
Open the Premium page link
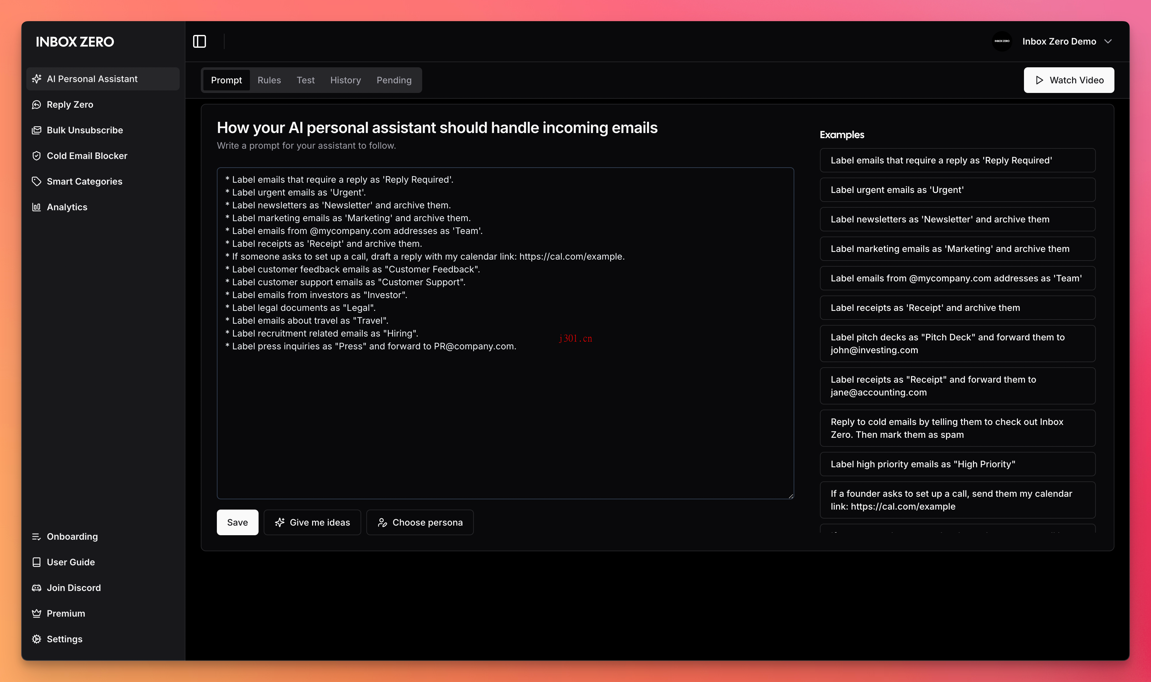click(x=103, y=613)
